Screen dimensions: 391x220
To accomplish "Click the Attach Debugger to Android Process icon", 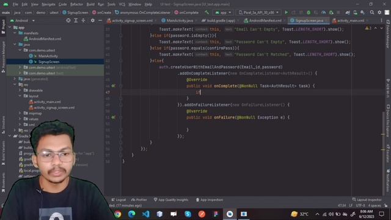I will [331, 12].
